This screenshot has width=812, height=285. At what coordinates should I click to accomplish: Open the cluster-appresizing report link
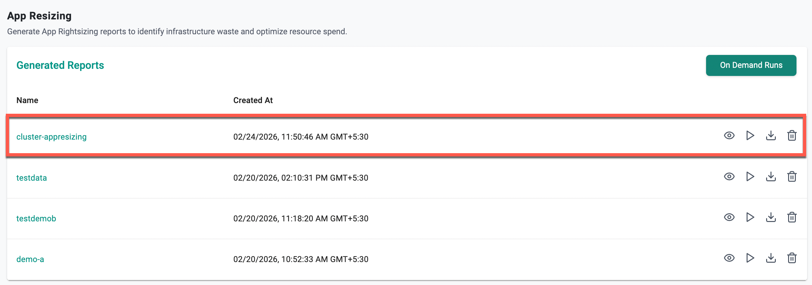pyautogui.click(x=51, y=137)
